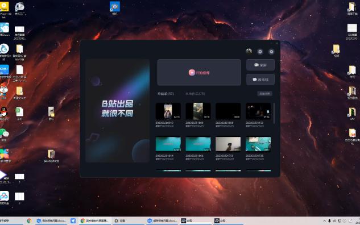The width and height of the screenshot is (360, 225).
Task: Select the desktop file labeled 1
Action: click(x=19, y=178)
